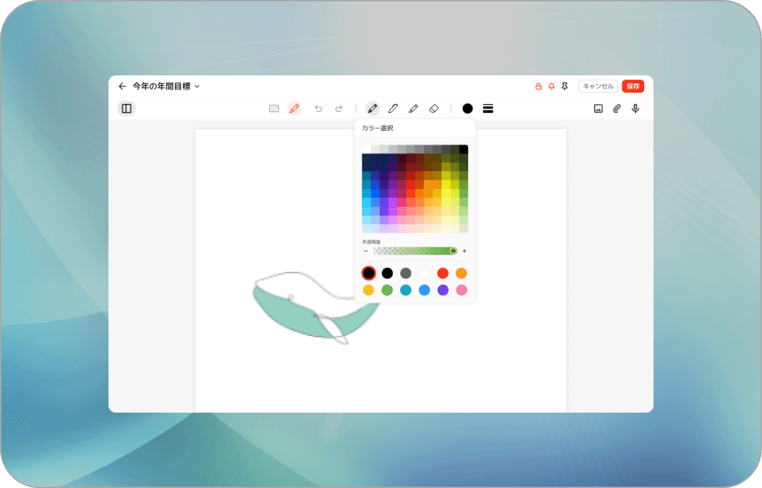Image resolution: width=762 pixels, height=488 pixels.
Task: Select the blue preset swatch
Action: tap(424, 290)
